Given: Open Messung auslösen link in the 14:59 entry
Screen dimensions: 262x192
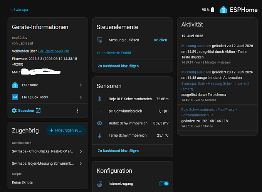Looking at the screenshot, I should pyautogui.click(x=196, y=46).
